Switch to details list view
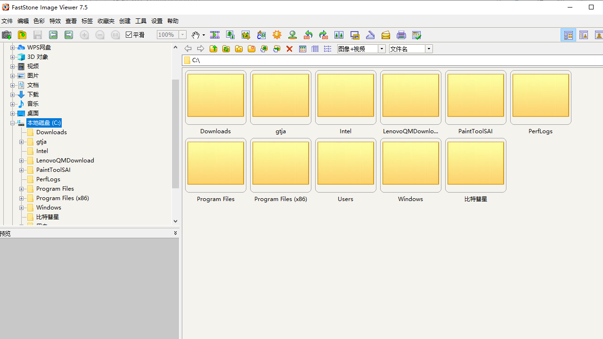This screenshot has height=339, width=603. [315, 49]
